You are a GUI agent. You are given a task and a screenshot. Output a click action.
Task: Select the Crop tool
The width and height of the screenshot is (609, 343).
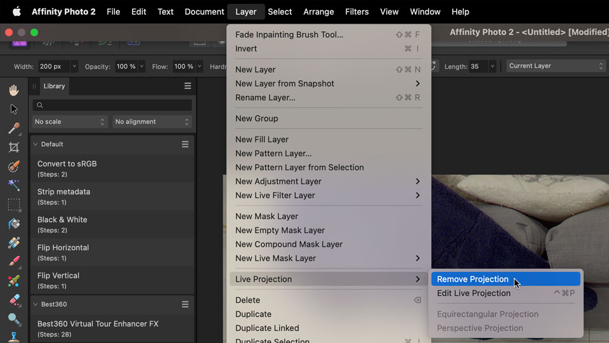coord(14,147)
